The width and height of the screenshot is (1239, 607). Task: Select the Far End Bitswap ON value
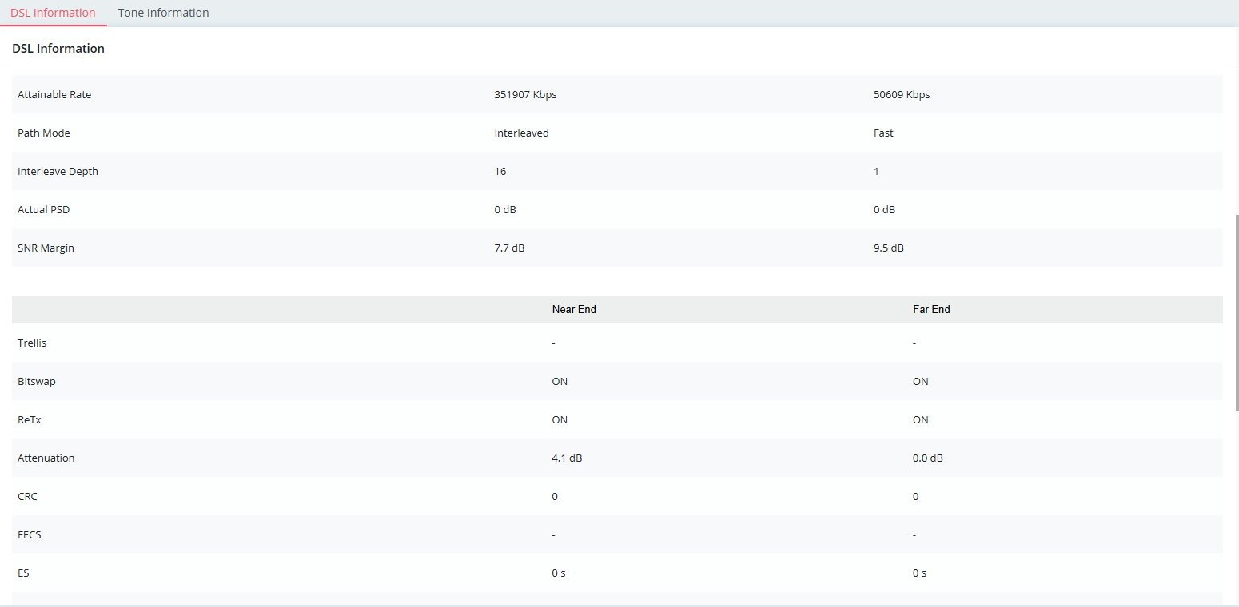pos(921,381)
